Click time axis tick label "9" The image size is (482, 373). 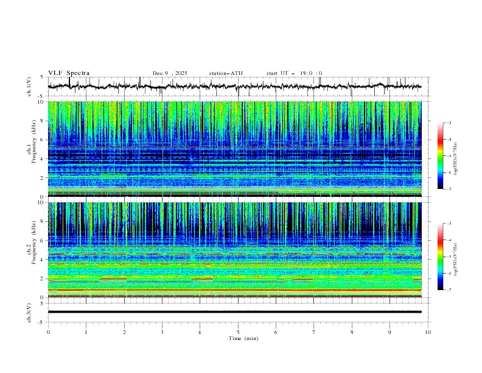tap(389, 332)
